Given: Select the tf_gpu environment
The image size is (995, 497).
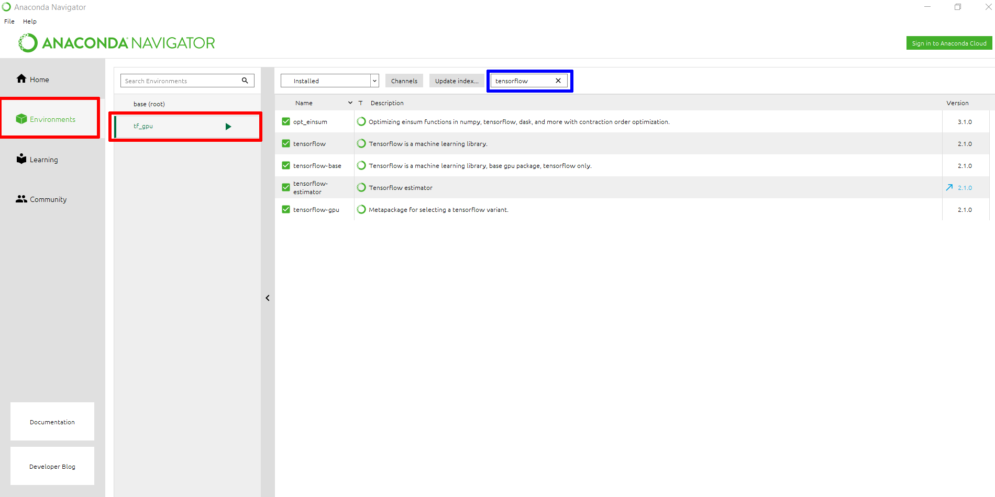Looking at the screenshot, I should click(187, 126).
